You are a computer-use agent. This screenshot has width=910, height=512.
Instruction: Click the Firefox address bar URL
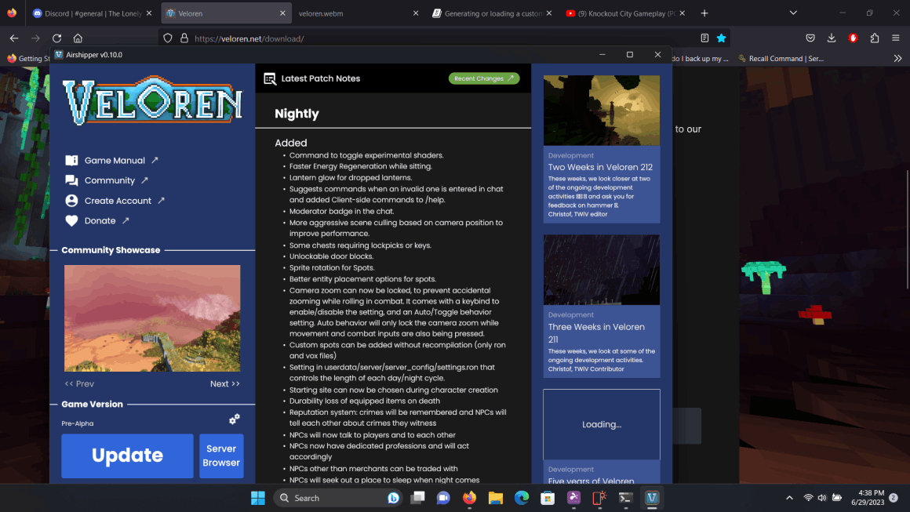pyautogui.click(x=249, y=39)
